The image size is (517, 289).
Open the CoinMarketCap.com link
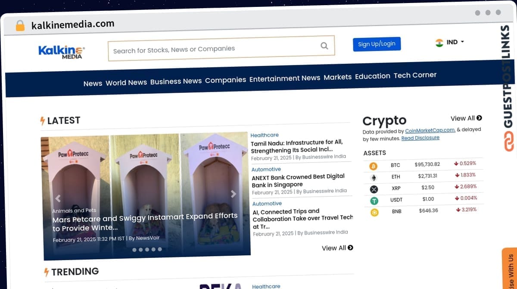(430, 130)
